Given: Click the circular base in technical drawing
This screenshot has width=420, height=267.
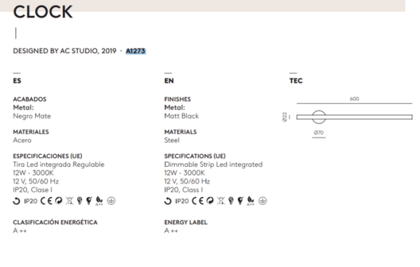Looking at the screenshot, I should [x=318, y=117].
